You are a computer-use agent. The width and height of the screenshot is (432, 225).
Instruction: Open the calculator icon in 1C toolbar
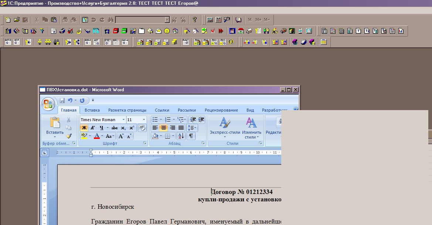click(x=218, y=20)
